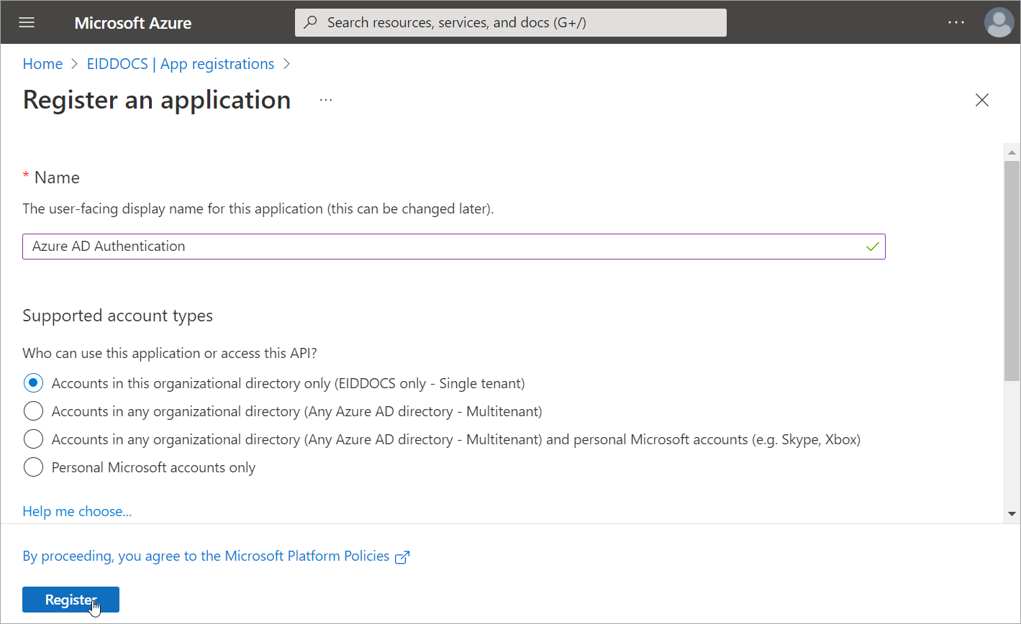
Task: Open Help me choose link
Action: pos(77,511)
